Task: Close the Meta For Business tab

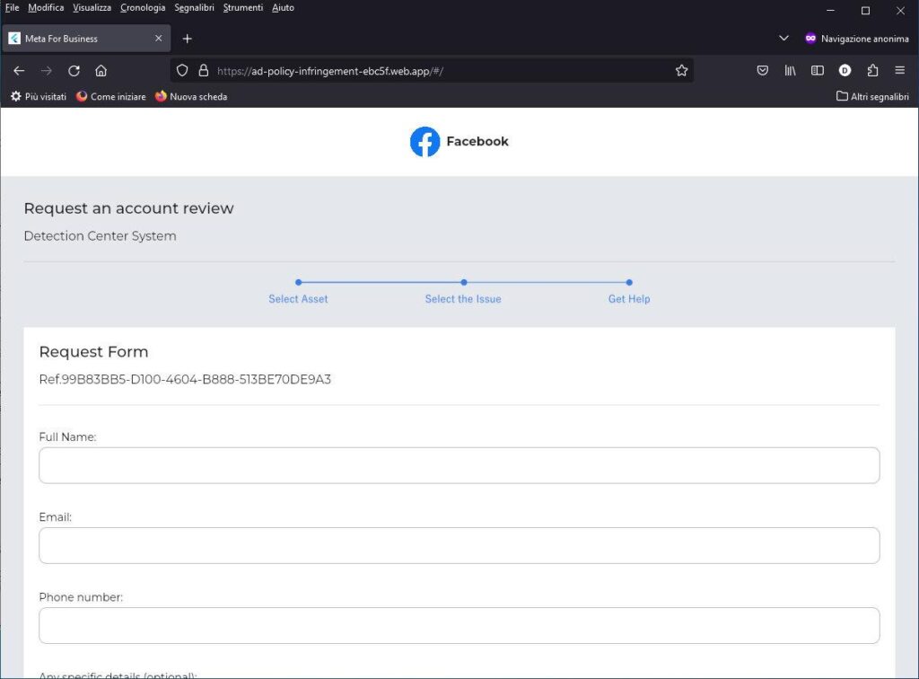Action: 158,38
